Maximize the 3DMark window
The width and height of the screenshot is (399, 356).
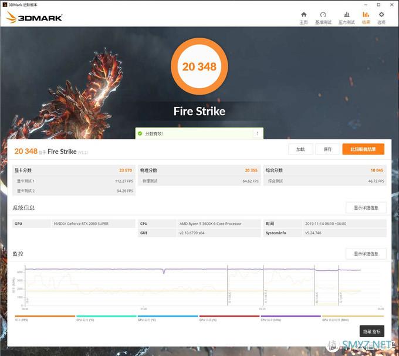[378, 5]
